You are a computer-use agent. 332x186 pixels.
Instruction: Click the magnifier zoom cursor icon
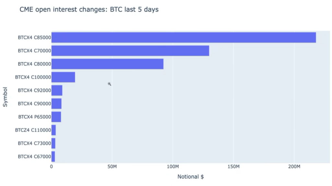click(110, 84)
